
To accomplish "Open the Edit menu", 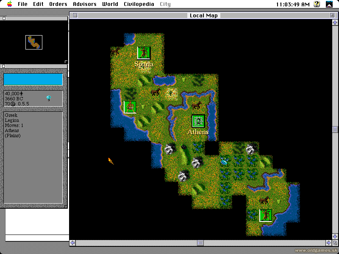I will click(x=38, y=4).
